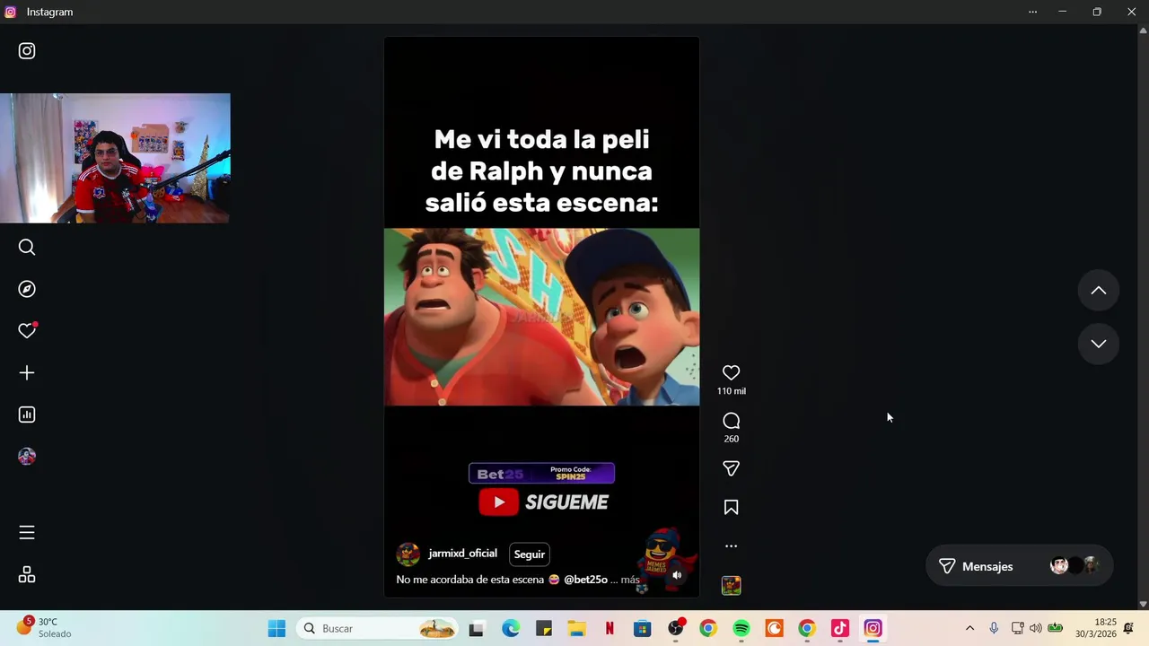The width and height of the screenshot is (1149, 646).
Task: Open the Mensajes floating panel
Action: tap(1020, 566)
